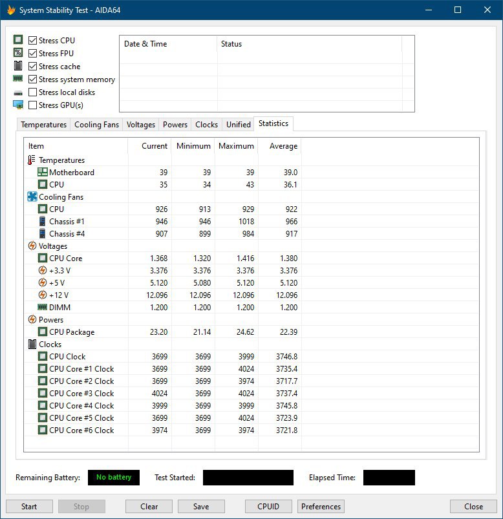
Task: Open the CPUID panel
Action: click(x=268, y=507)
